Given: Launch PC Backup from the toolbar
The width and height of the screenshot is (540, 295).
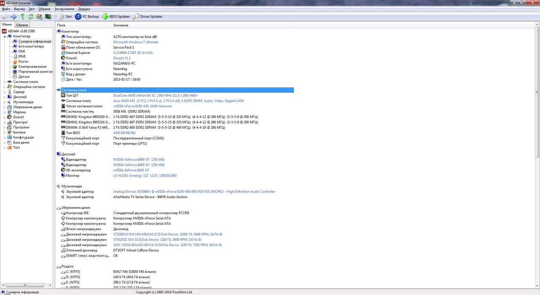Looking at the screenshot, I should (x=87, y=16).
